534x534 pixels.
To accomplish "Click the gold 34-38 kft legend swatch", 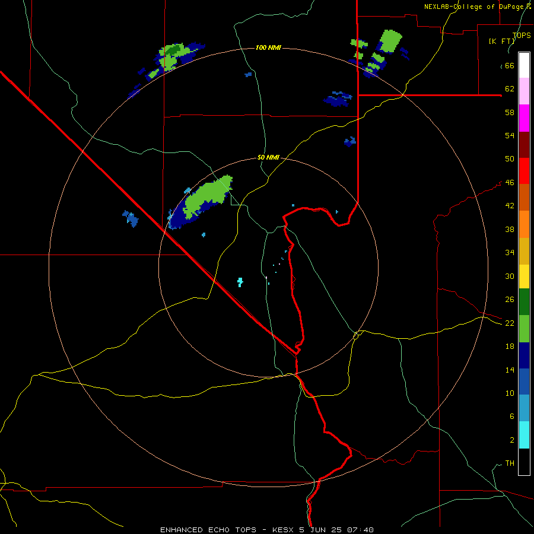I will [524, 251].
